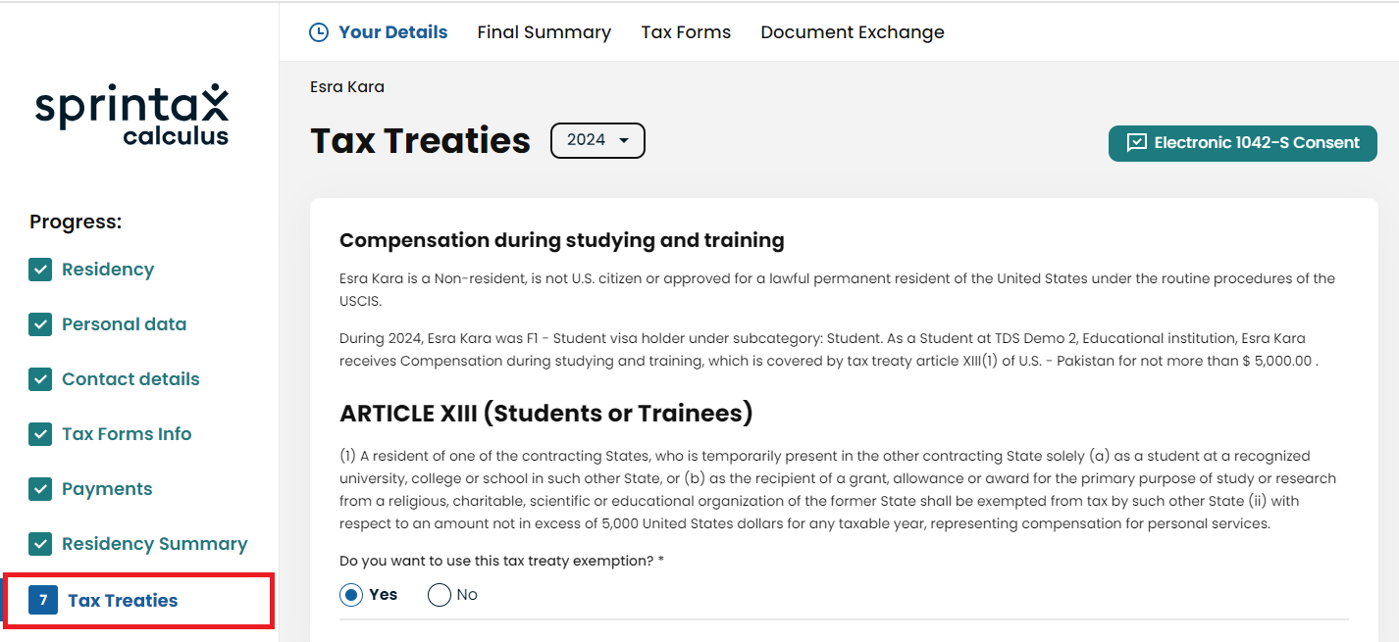The height and width of the screenshot is (642, 1399).
Task: Go to the Residency Summary step
Action: click(155, 544)
